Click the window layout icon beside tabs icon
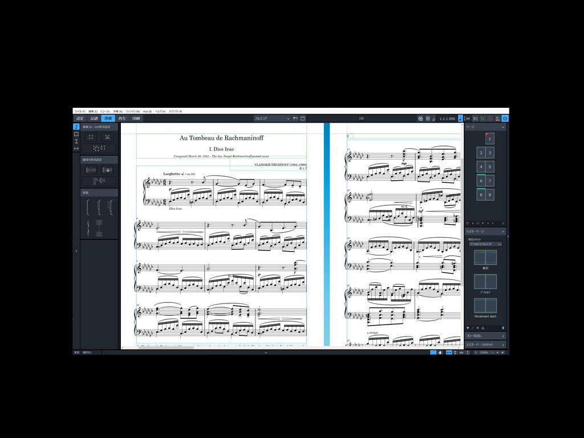The height and width of the screenshot is (438, 584). point(303,119)
